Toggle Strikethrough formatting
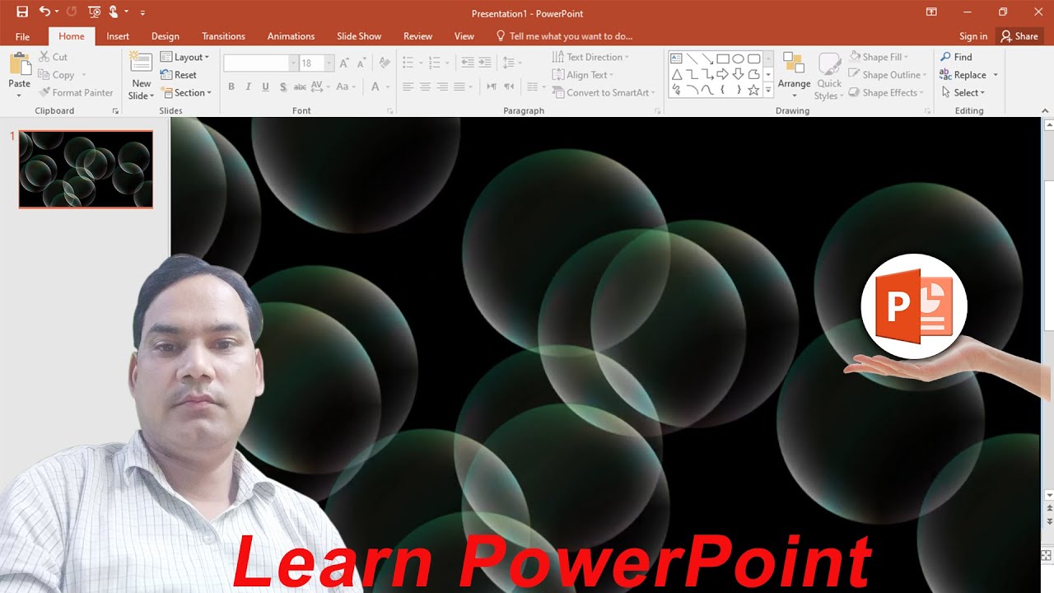This screenshot has width=1054, height=593. pyautogui.click(x=300, y=86)
